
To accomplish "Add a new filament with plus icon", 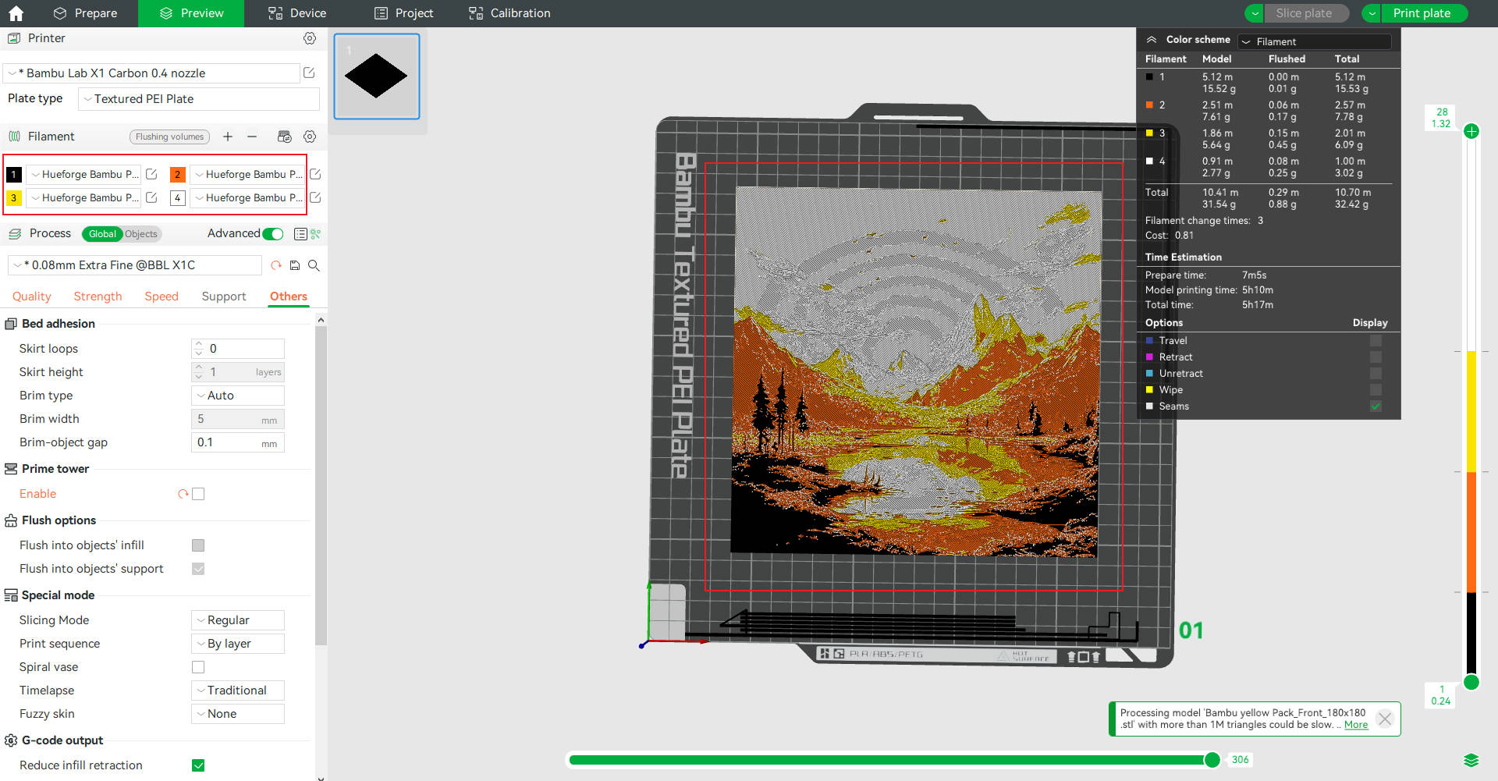I will 228,137.
